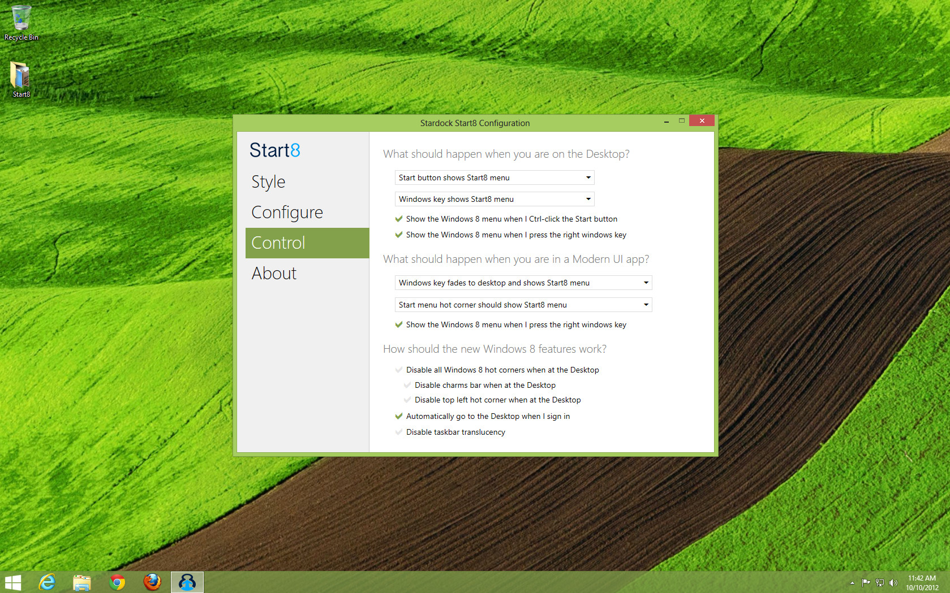The image size is (950, 593).
Task: Click 'How should the new Windows 8 features work?' heading
Action: click(495, 349)
